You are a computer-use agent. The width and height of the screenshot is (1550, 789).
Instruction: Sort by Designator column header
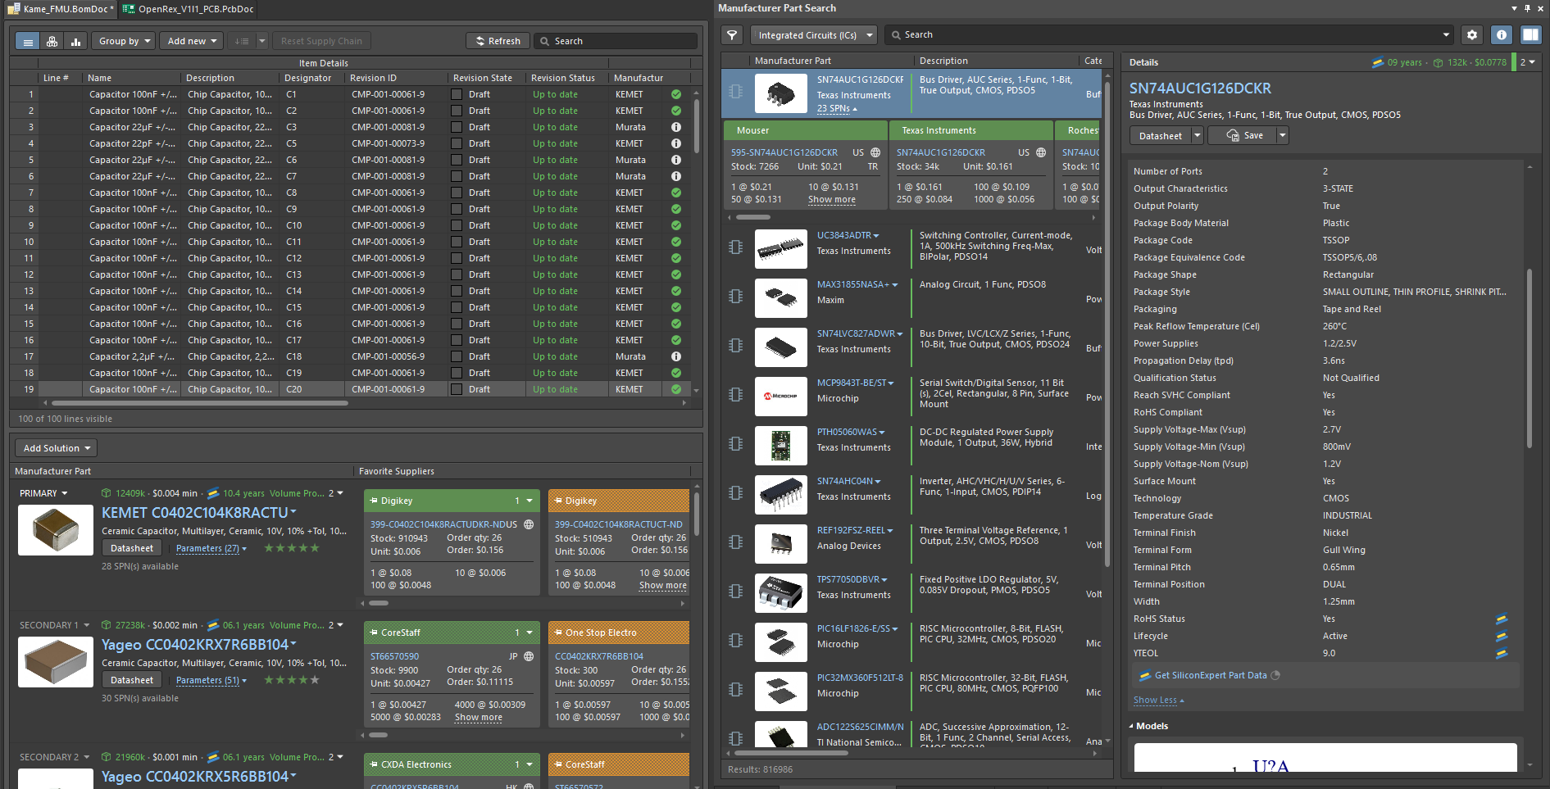point(311,78)
